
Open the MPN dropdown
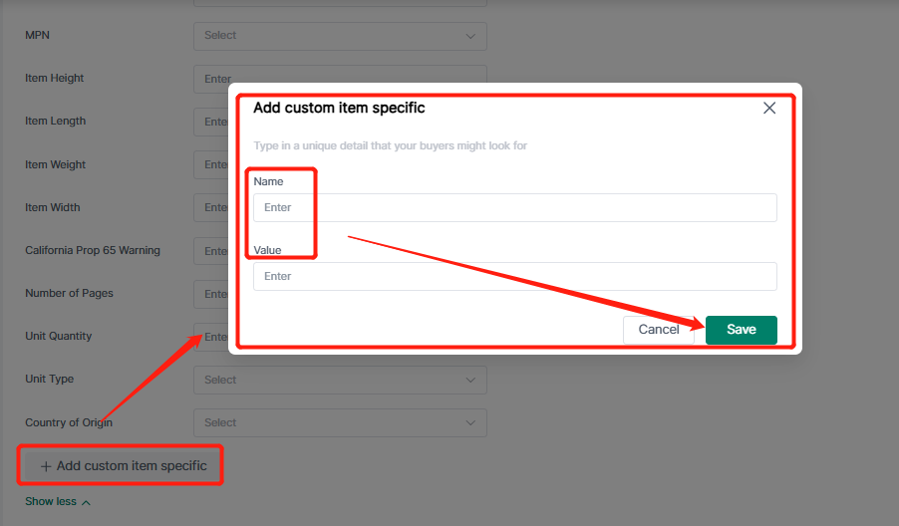click(339, 36)
